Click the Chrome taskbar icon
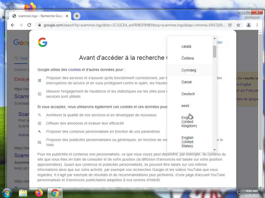 [55, 193]
